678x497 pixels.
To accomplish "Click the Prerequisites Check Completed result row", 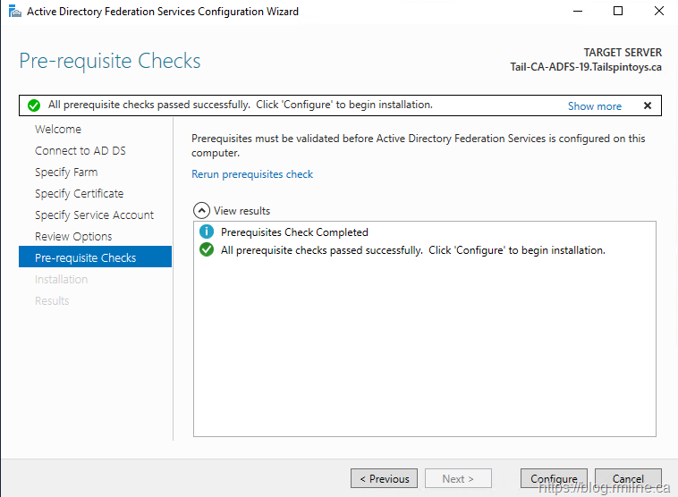I will click(294, 232).
